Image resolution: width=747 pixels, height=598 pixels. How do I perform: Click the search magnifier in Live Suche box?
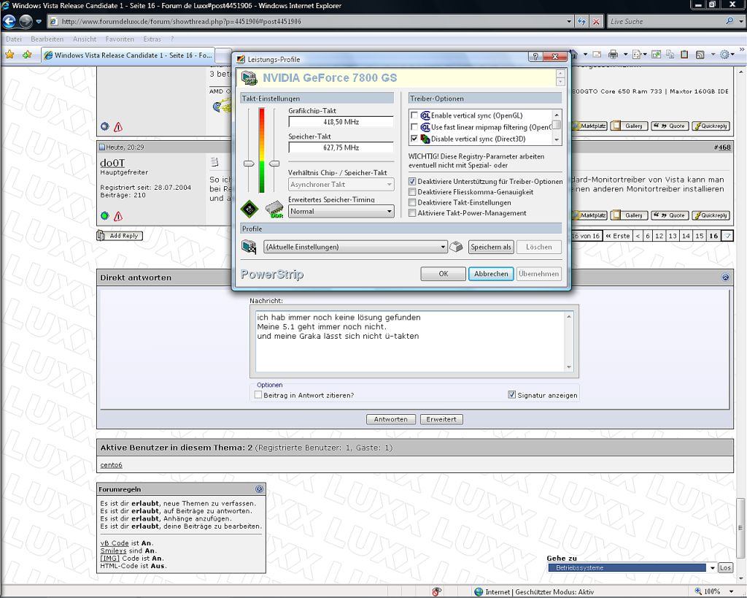[x=729, y=21]
